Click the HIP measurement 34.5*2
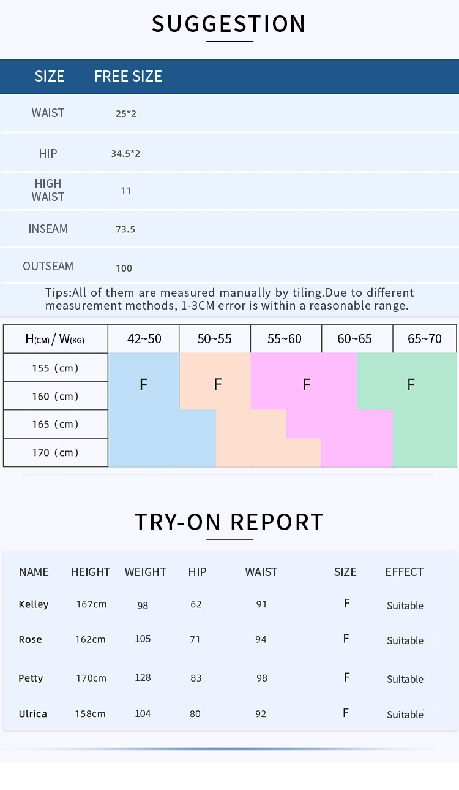Viewport: 459px width, 790px height. (x=125, y=153)
